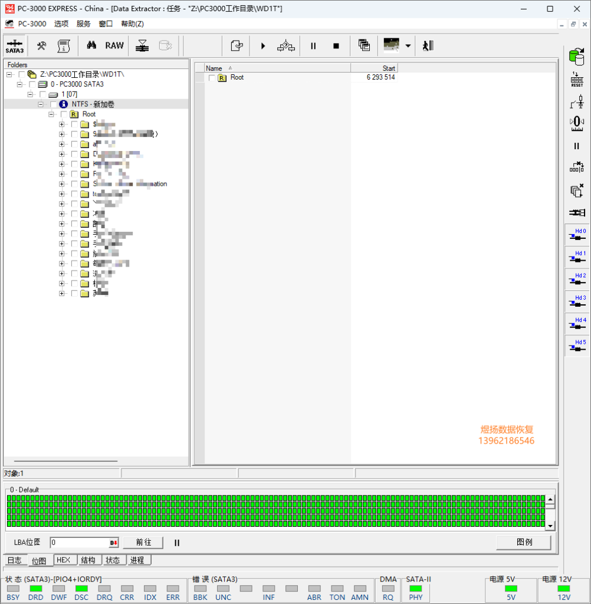Collapse the NTFS - 新加卷 volume node

point(41,104)
